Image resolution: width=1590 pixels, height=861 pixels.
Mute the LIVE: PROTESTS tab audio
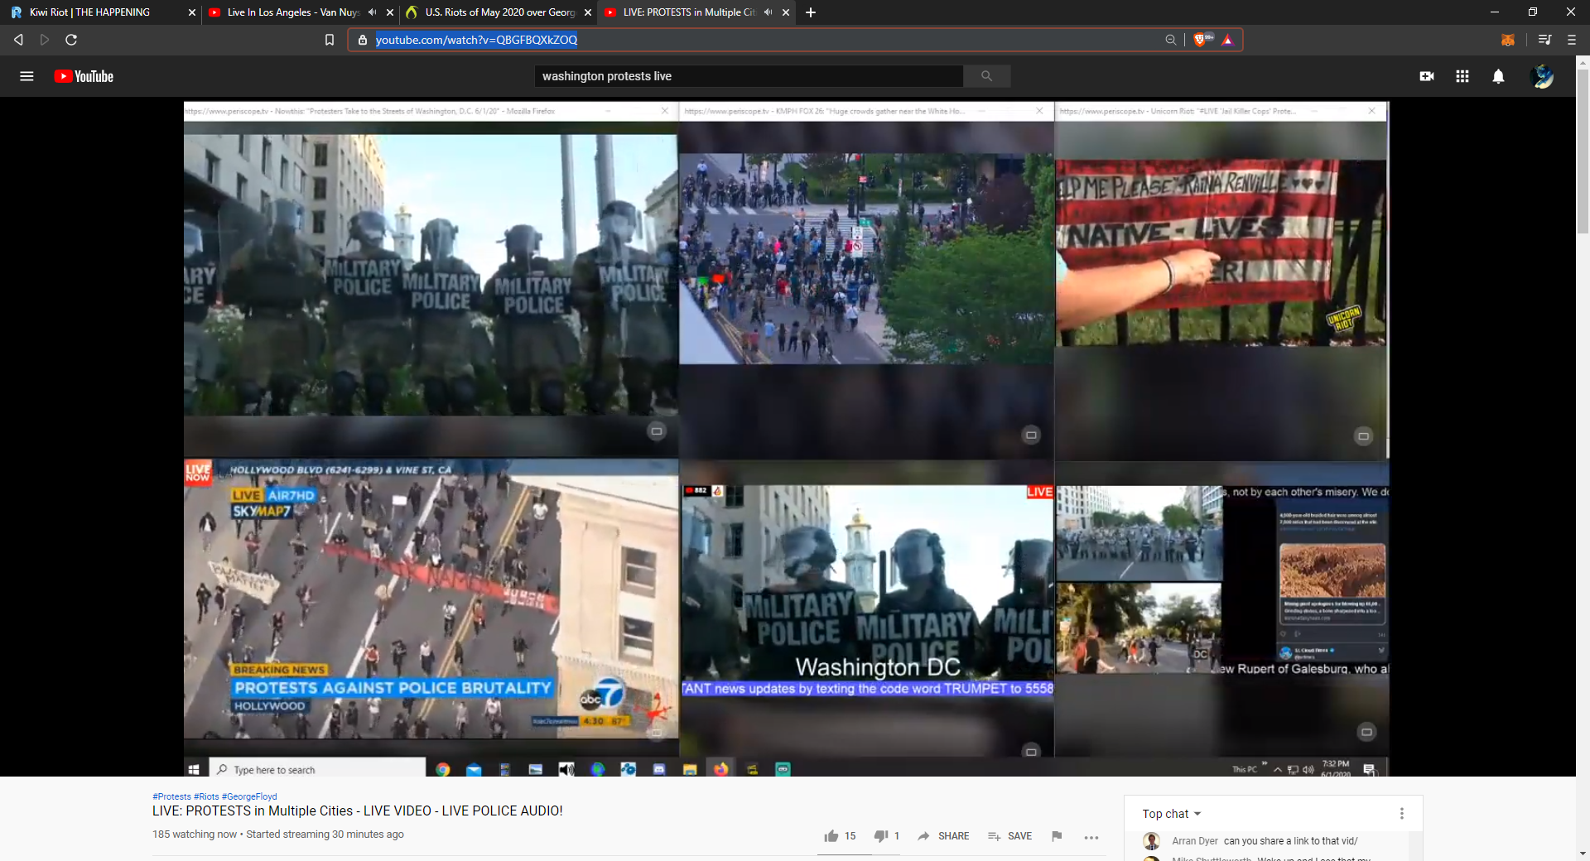point(768,12)
